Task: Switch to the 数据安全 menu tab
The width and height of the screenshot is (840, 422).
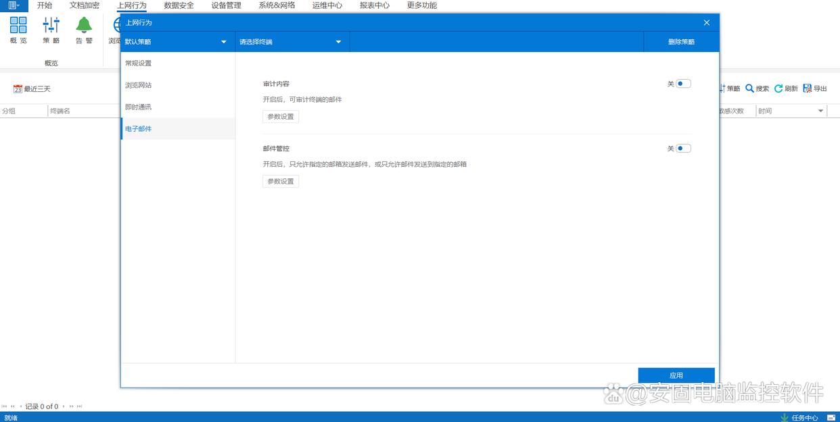Action: [x=179, y=5]
